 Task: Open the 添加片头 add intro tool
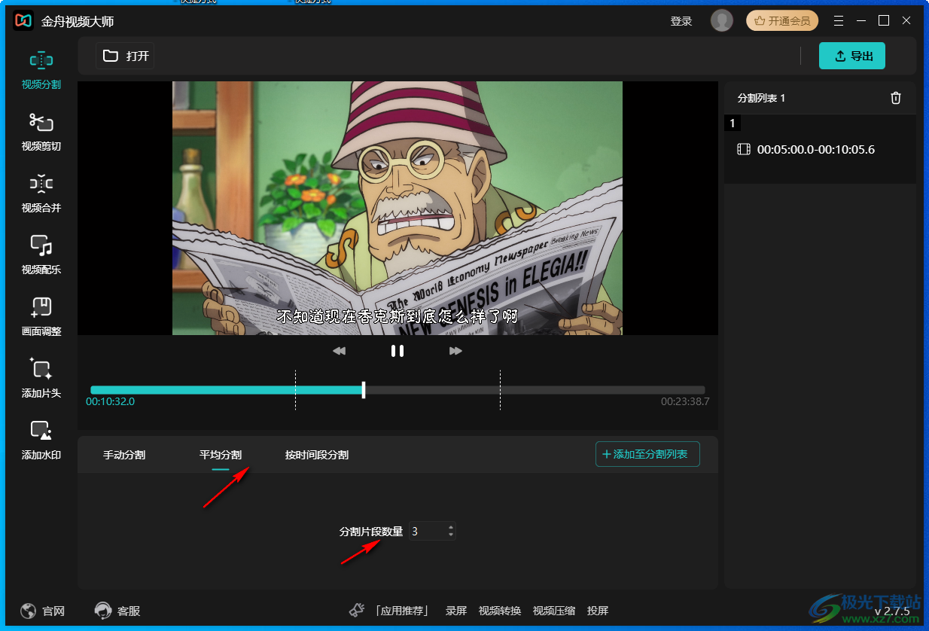41,380
